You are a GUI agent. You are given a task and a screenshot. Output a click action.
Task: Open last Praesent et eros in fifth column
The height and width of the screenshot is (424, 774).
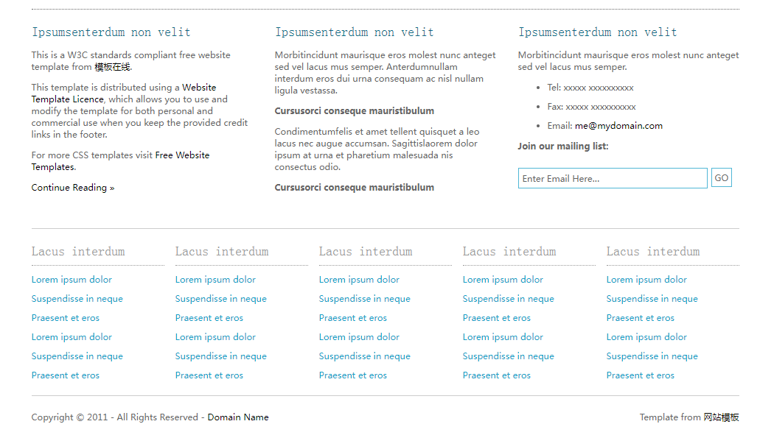coord(640,375)
